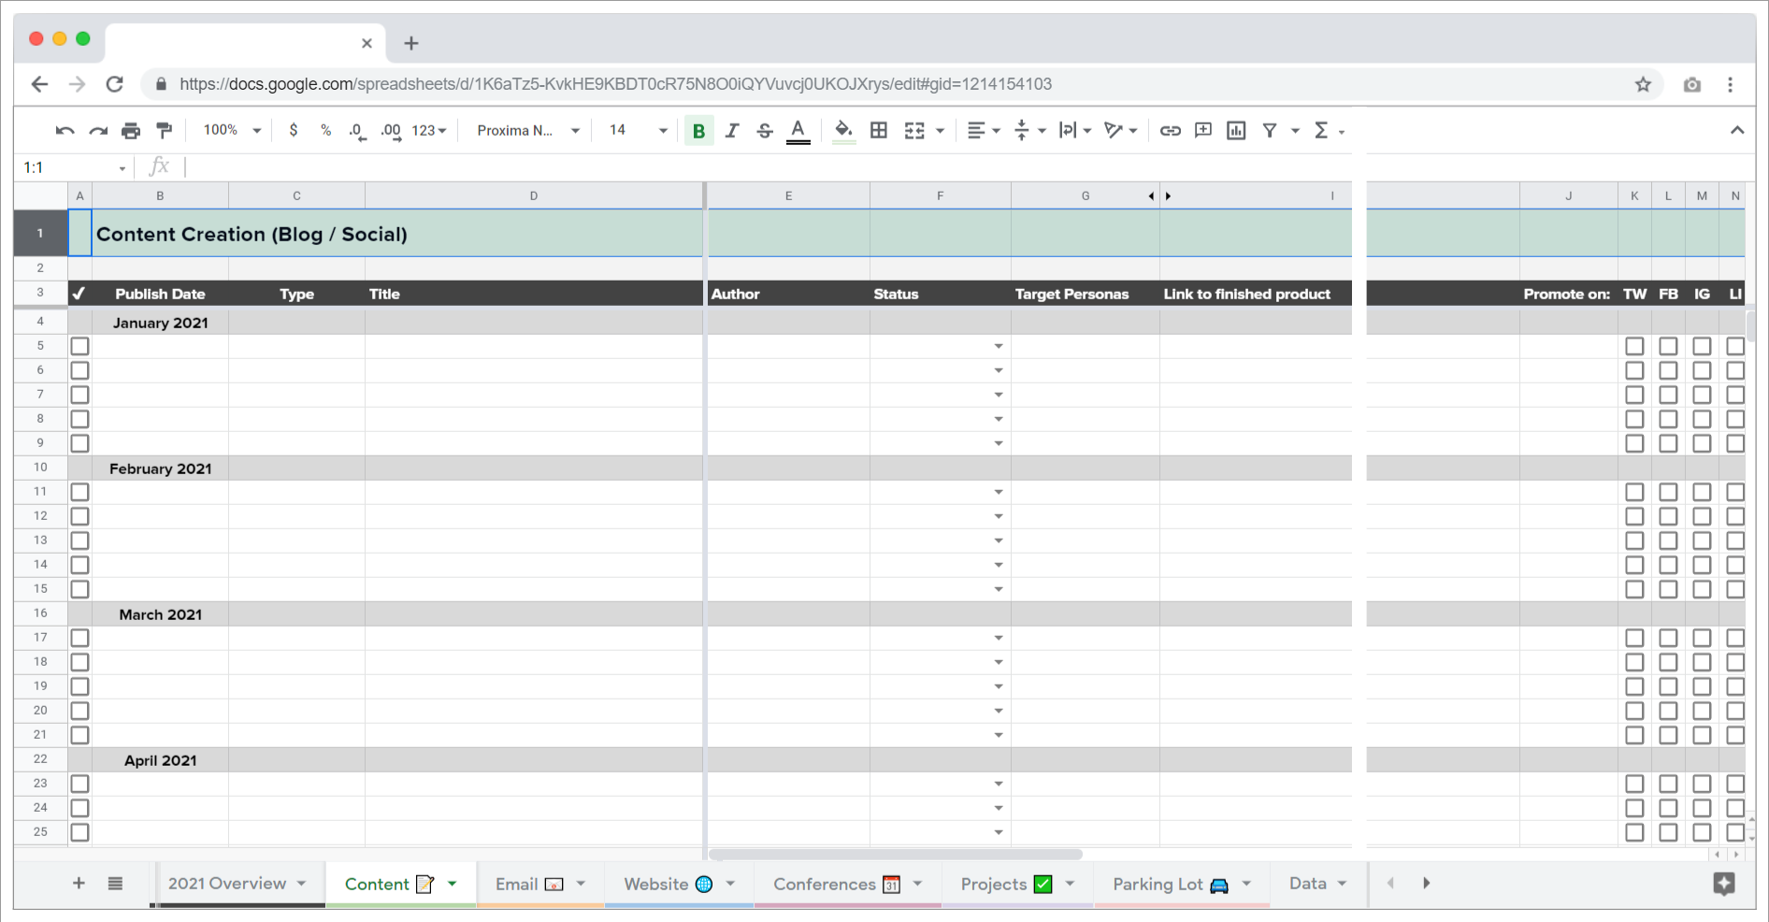Screen dimensions: 1769x922
Task: Open Status dropdown in row 11
Action: pyautogui.click(x=999, y=492)
